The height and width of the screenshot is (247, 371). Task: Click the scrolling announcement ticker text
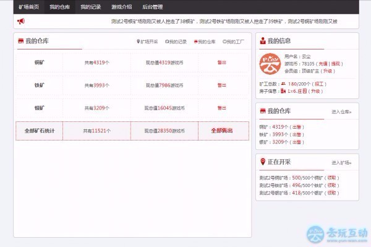point(224,22)
